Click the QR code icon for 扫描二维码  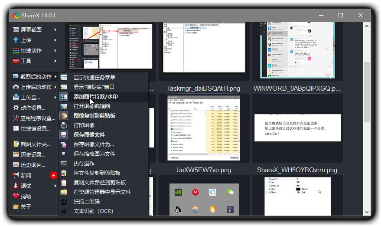(x=64, y=201)
